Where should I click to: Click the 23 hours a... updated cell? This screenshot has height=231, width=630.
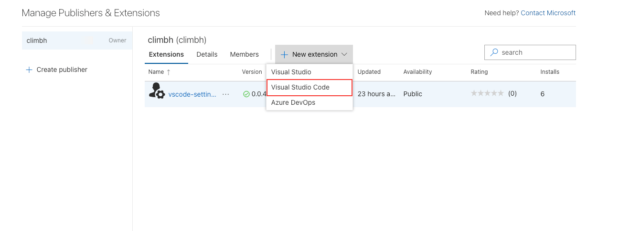pos(376,94)
